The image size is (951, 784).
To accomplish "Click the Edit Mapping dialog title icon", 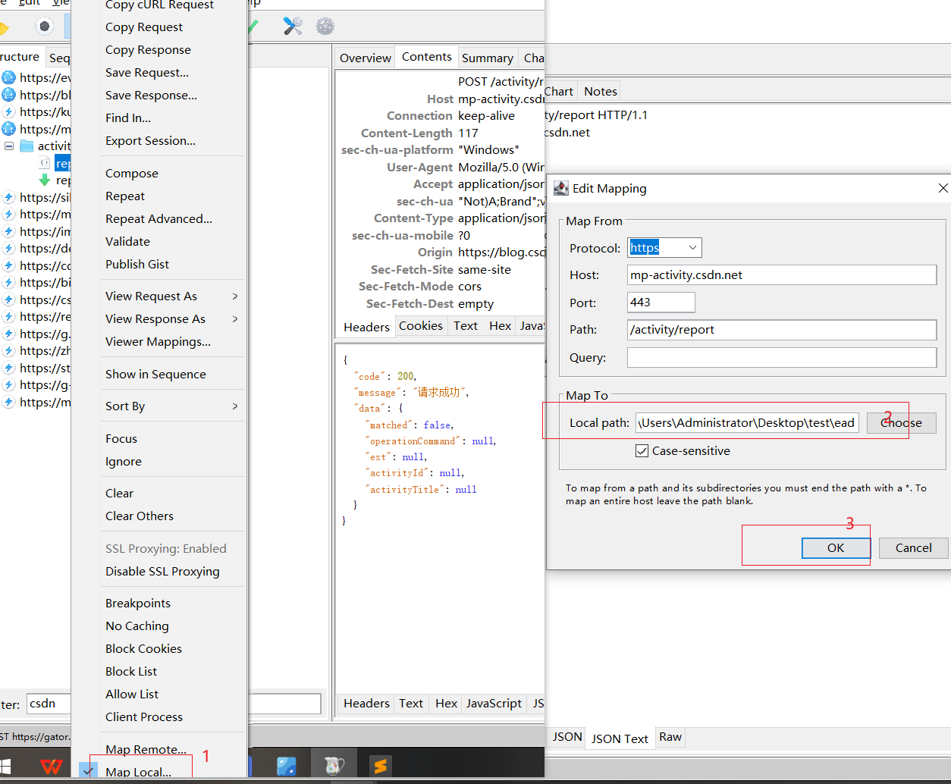I will pyautogui.click(x=561, y=188).
